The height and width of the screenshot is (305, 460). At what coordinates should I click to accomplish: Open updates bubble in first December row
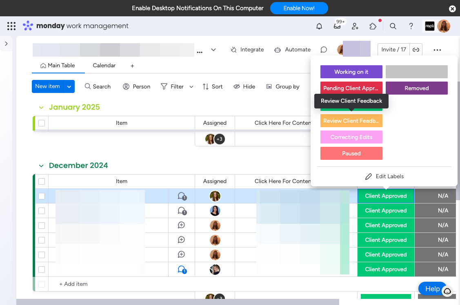pyautogui.click(x=182, y=196)
